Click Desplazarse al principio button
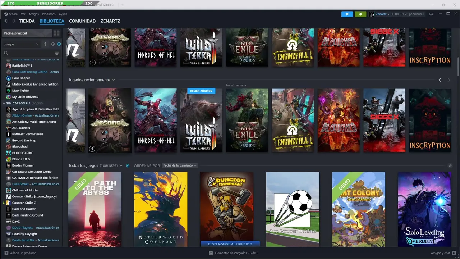The image size is (460, 259). click(x=230, y=244)
